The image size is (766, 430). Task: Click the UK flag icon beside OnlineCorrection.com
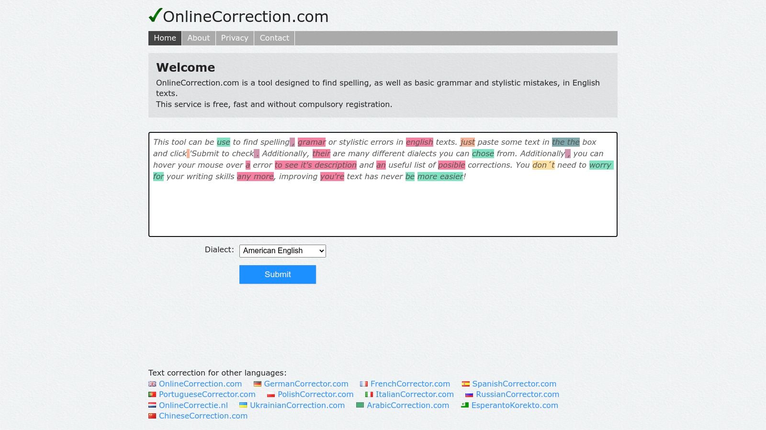point(152,384)
